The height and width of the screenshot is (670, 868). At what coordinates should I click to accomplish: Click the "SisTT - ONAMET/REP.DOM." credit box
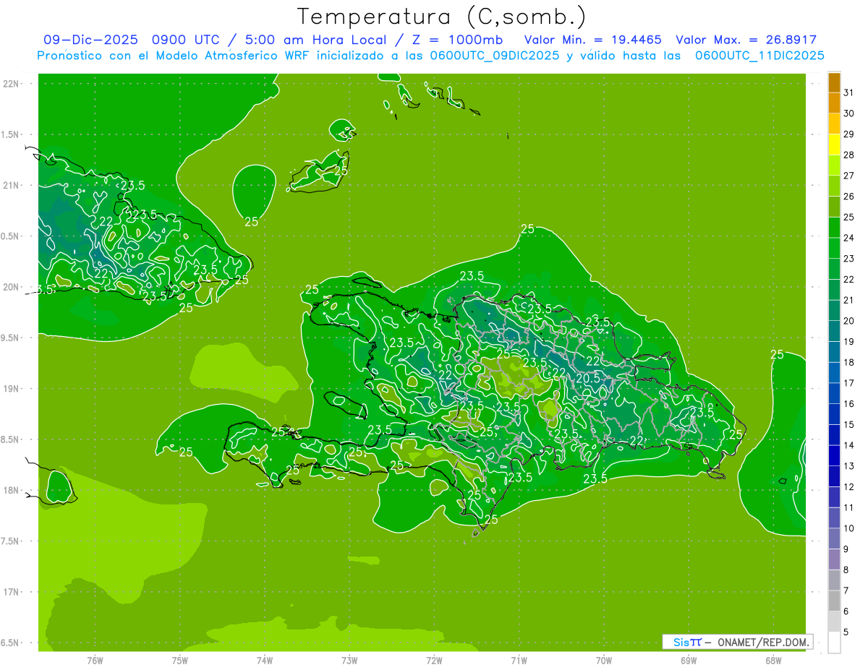(736, 642)
